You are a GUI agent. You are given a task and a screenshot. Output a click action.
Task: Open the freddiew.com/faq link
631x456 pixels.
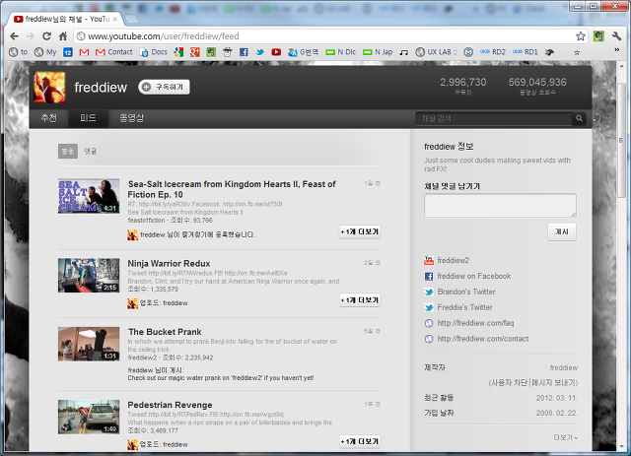[475, 323]
